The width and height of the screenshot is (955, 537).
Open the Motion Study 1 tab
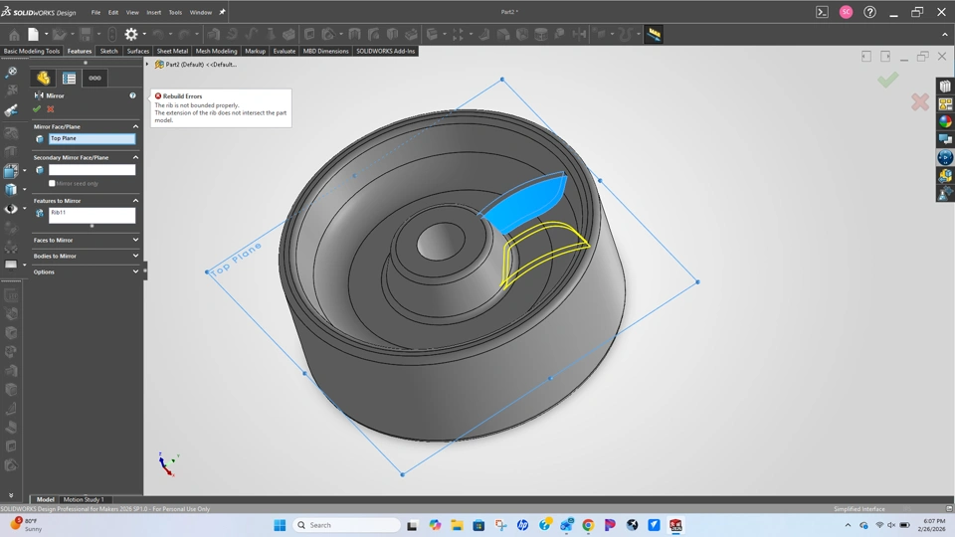click(x=84, y=499)
